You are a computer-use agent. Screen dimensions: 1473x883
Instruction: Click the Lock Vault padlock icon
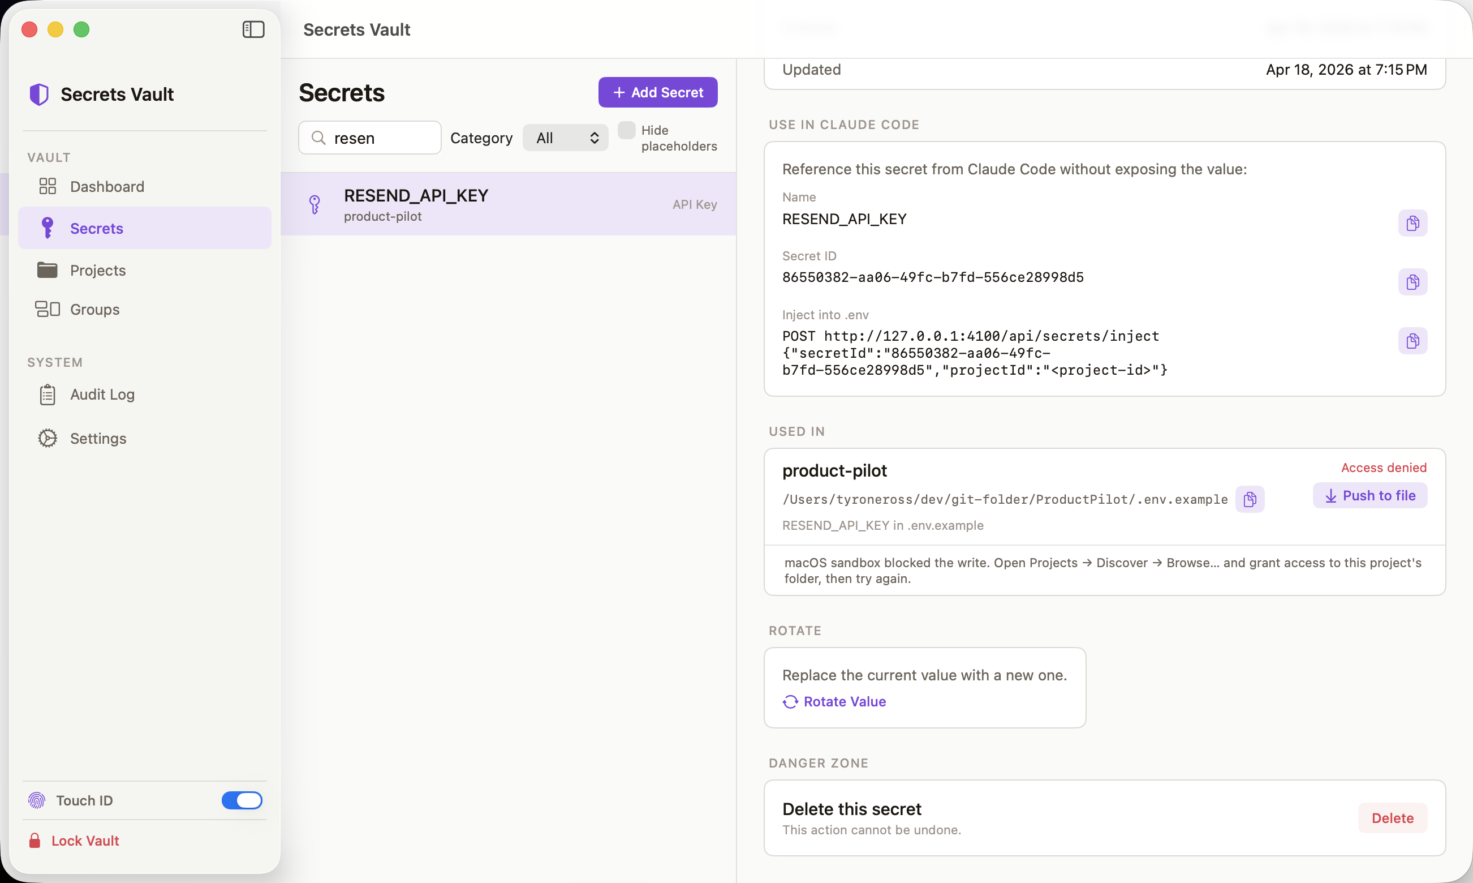(x=35, y=841)
